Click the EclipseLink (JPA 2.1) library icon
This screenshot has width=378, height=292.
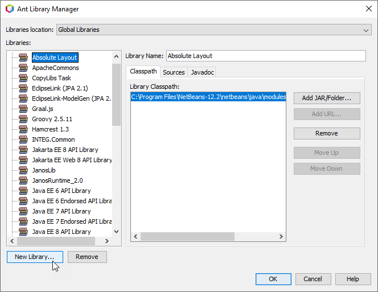[x=23, y=88]
